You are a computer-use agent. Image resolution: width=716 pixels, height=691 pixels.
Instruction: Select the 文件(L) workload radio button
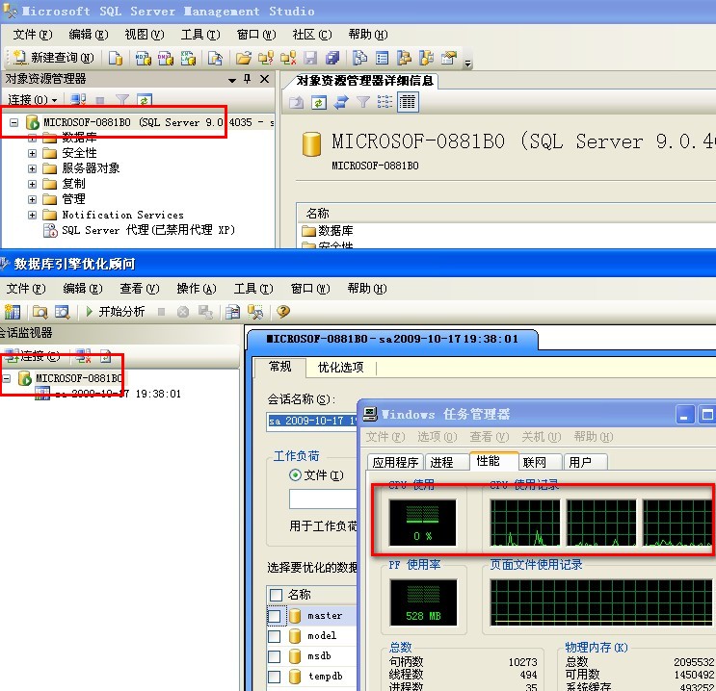click(295, 475)
